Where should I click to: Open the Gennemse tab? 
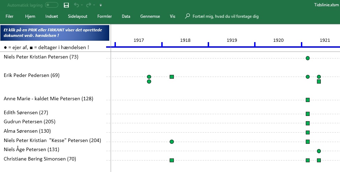[150, 16]
